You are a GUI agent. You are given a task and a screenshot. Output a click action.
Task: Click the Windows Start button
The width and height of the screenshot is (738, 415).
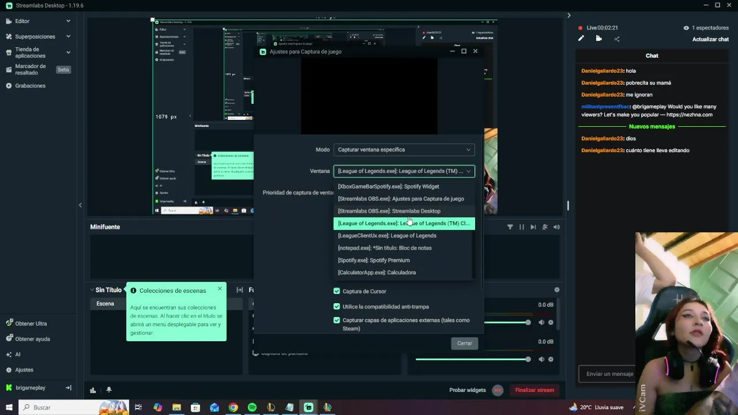[x=9, y=408]
